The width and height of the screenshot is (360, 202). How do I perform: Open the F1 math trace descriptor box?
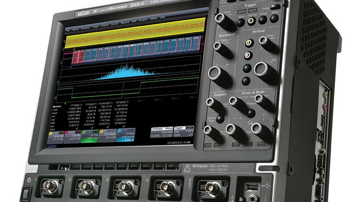(x=107, y=135)
